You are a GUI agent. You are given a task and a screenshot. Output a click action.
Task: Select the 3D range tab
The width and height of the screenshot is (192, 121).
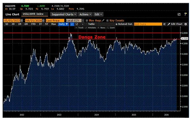[13, 24]
